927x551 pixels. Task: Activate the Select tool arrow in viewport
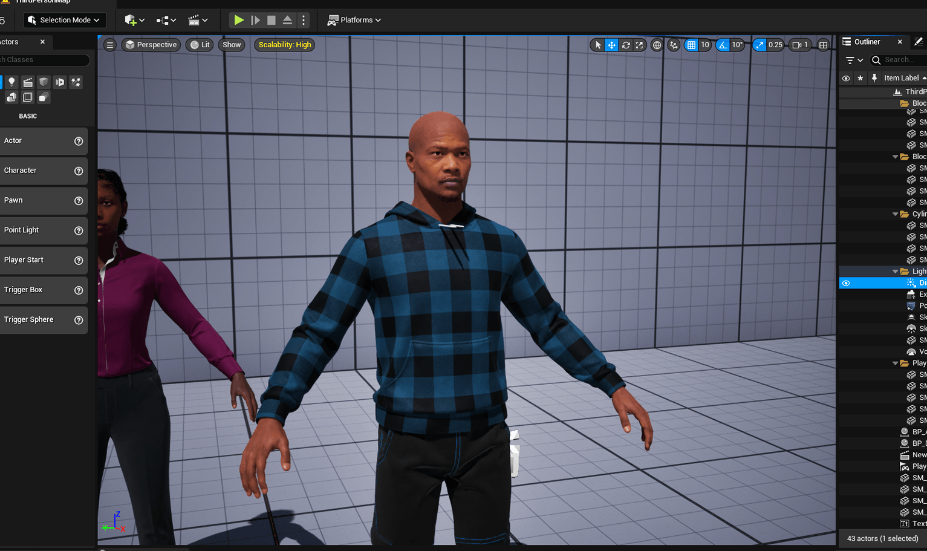(598, 45)
